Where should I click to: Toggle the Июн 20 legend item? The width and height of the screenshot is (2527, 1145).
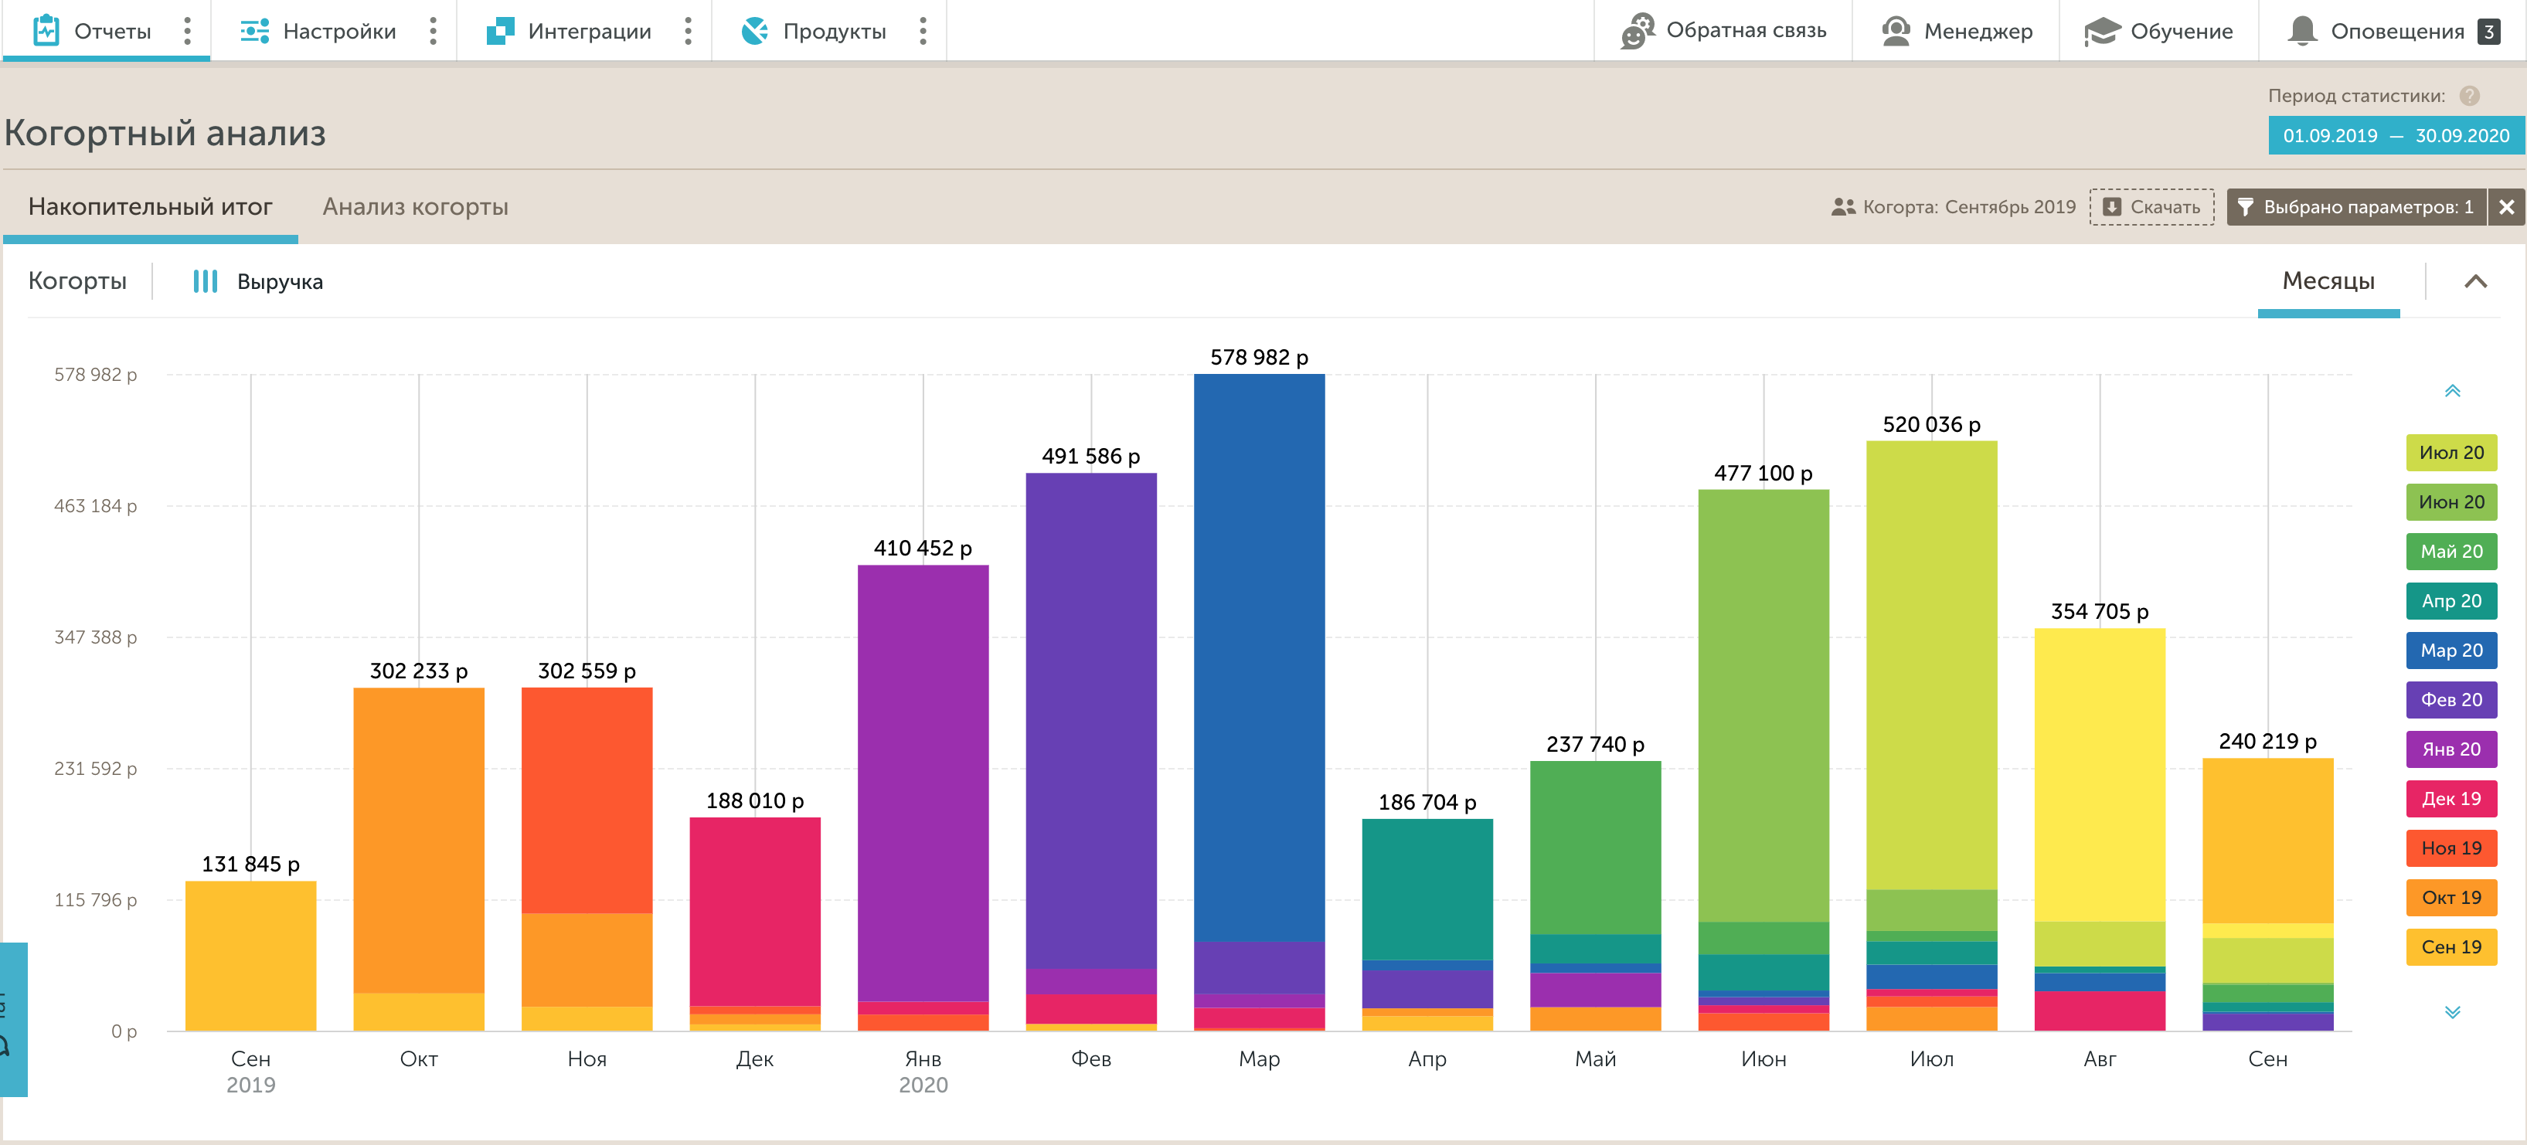tap(2450, 502)
